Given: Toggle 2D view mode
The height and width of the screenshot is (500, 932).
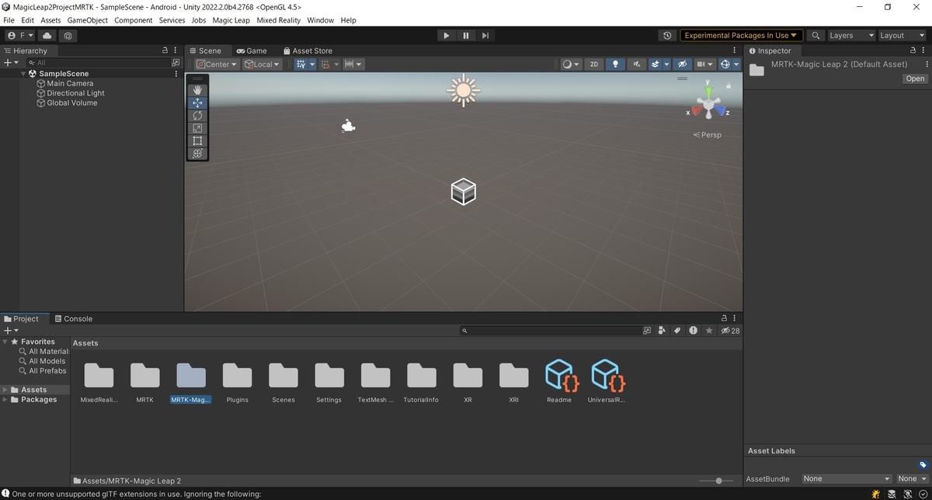Looking at the screenshot, I should (594, 64).
